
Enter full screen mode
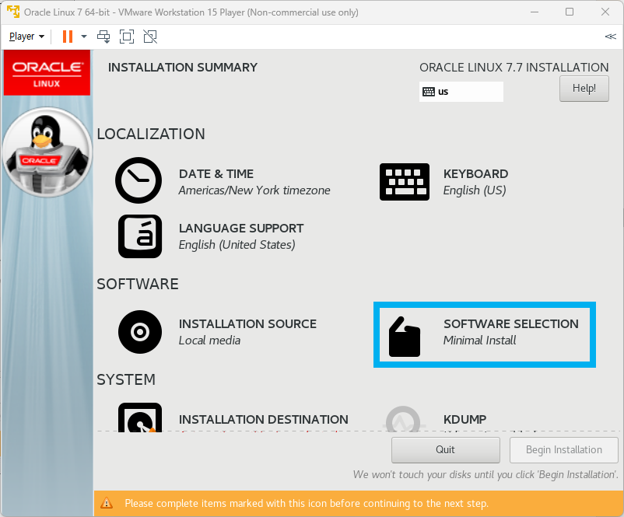pyautogui.click(x=127, y=37)
